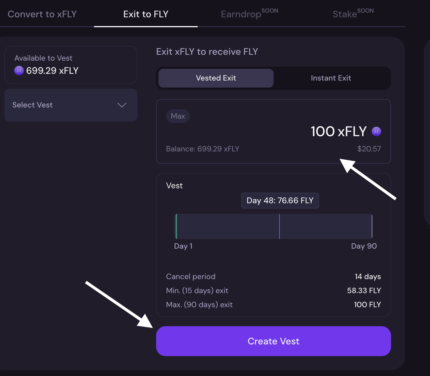Click the Day 90 end marker
Viewport: 430px width, 376px height.
click(372, 226)
